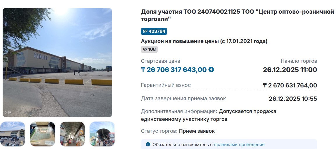Click the guarantee deposit amount ₸ 2 670 631 764,00
This screenshot has height=149, width=336.
290,85
